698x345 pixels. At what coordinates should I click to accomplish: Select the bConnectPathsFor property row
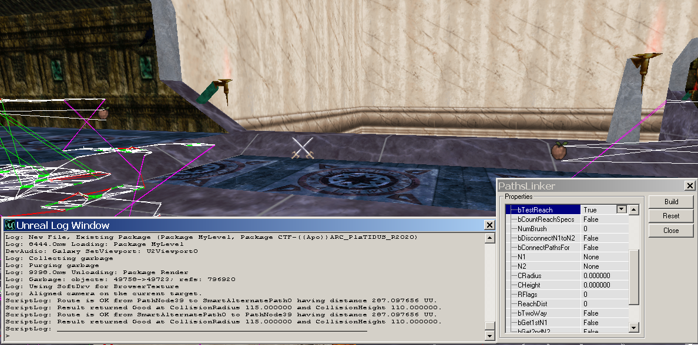(x=566, y=247)
